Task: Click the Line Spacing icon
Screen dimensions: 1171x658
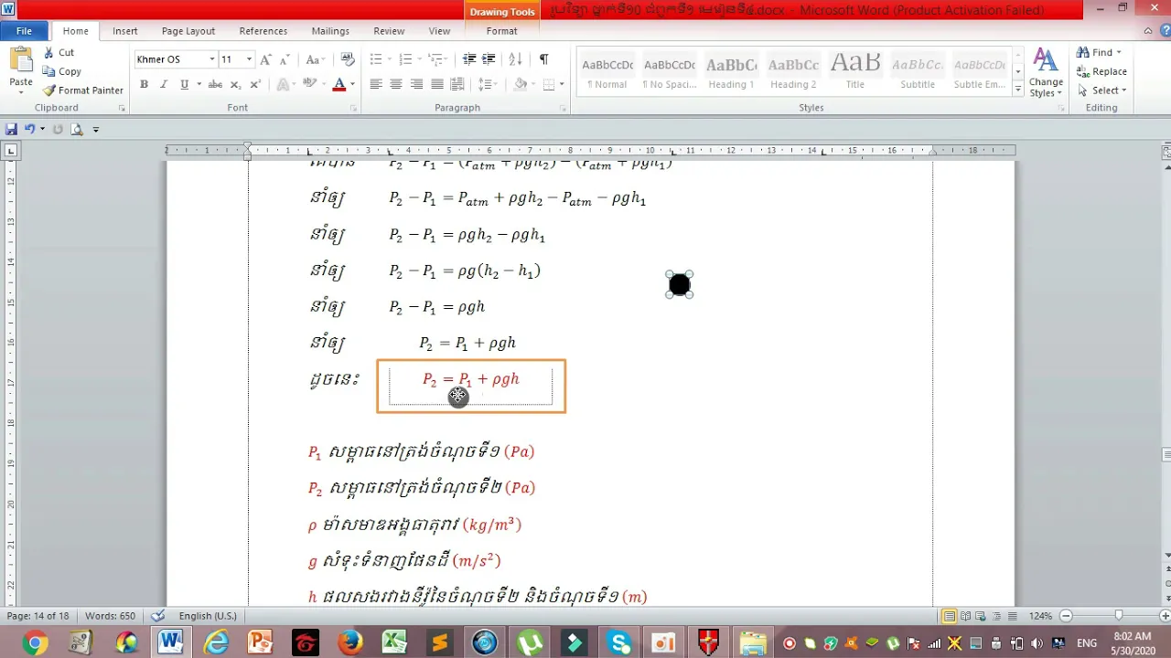Action: pos(485,84)
